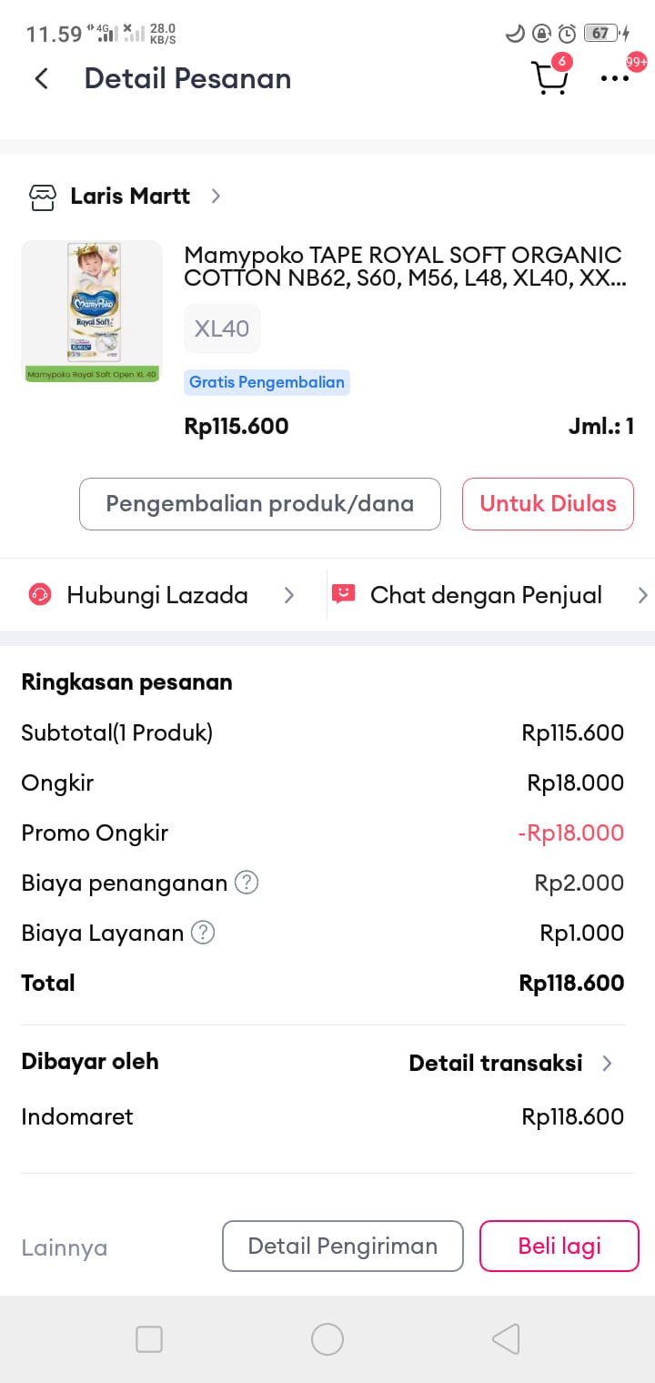Tap the Hubungi Lazada headset icon

pyautogui.click(x=40, y=595)
